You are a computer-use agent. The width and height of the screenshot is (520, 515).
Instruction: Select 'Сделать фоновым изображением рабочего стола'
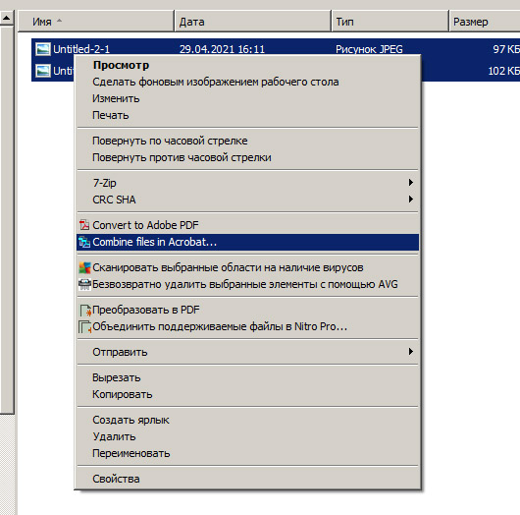point(247,82)
